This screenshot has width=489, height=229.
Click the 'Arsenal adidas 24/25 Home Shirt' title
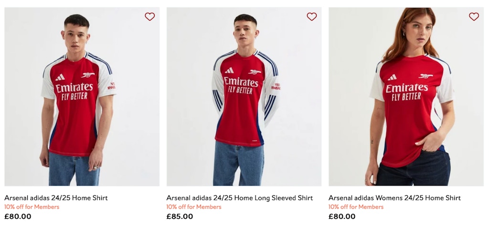click(x=56, y=198)
